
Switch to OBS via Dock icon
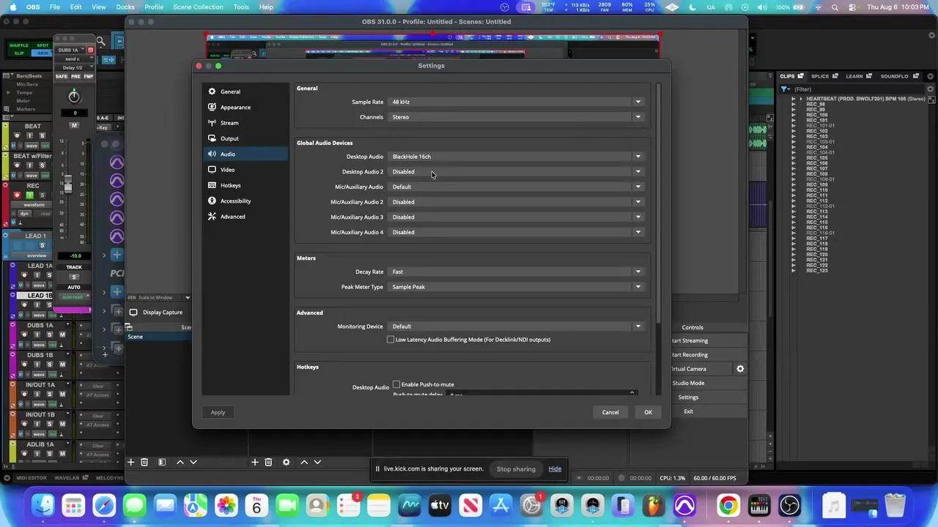click(x=790, y=505)
